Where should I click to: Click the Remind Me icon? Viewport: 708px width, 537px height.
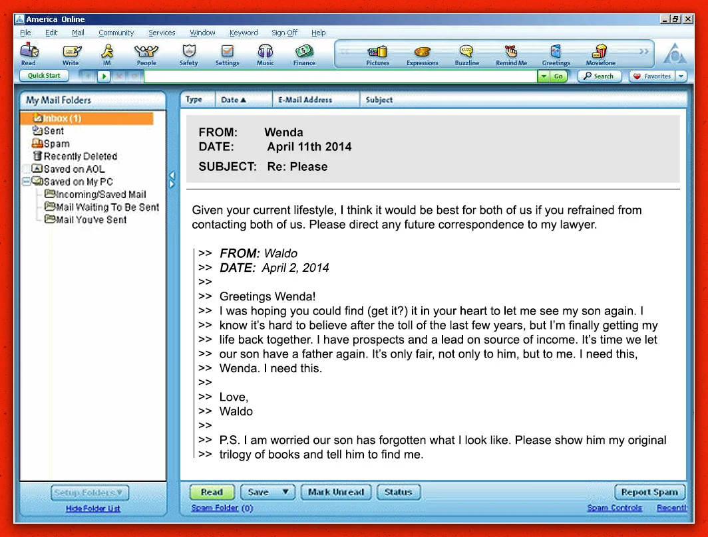point(511,55)
